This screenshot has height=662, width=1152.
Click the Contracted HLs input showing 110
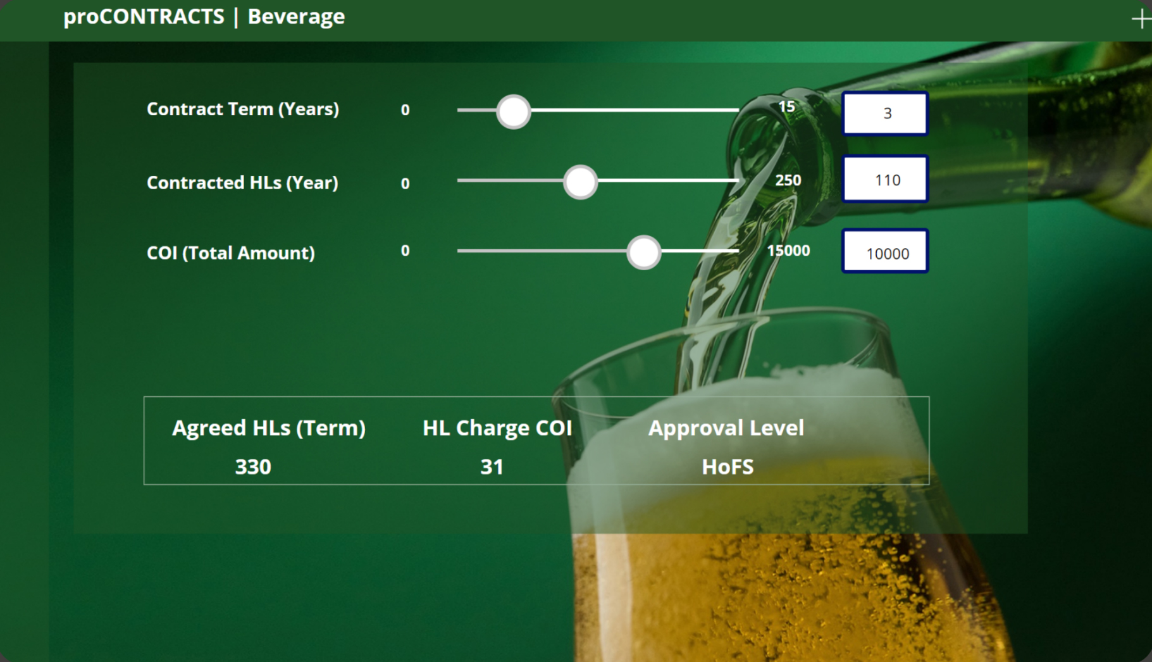pyautogui.click(x=885, y=179)
